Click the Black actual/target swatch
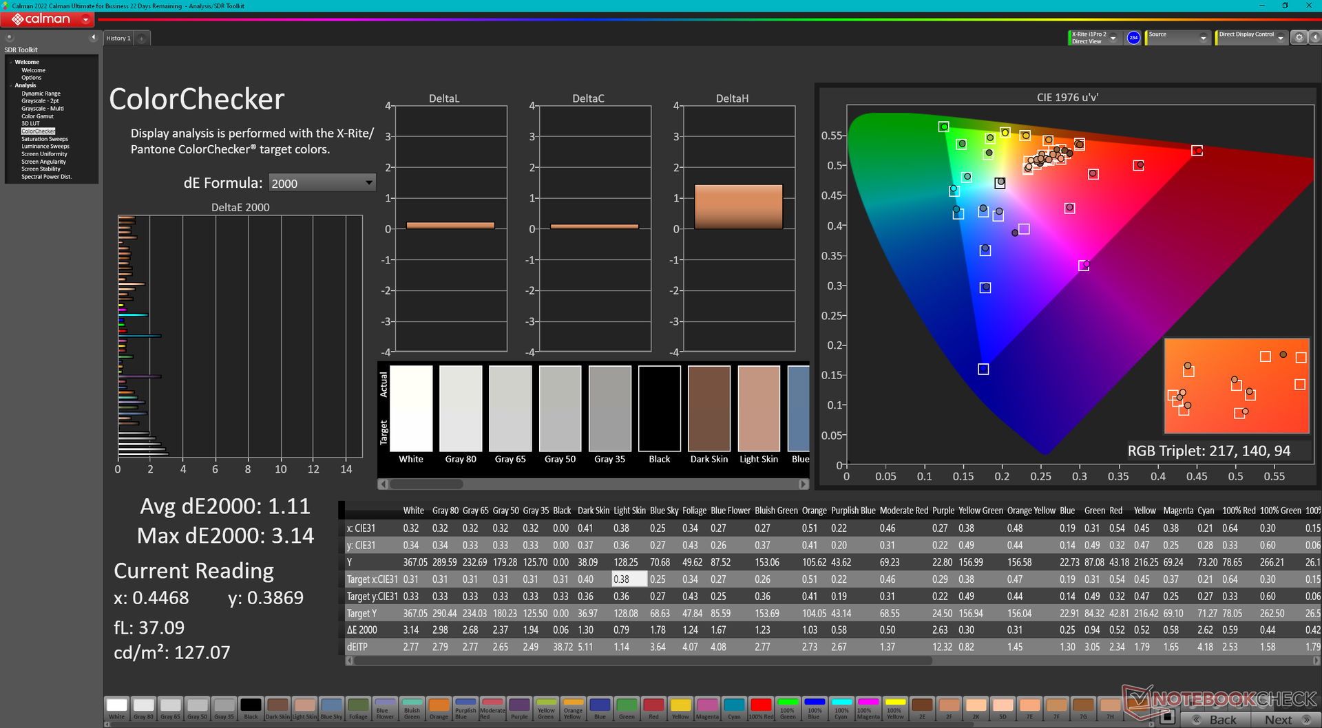 pyautogui.click(x=660, y=408)
